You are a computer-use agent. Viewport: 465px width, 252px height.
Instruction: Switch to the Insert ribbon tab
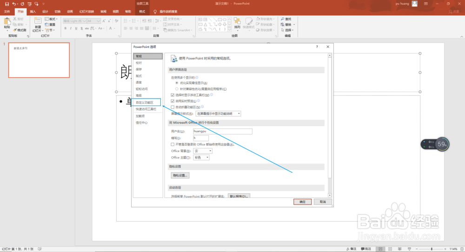[x=33, y=12]
